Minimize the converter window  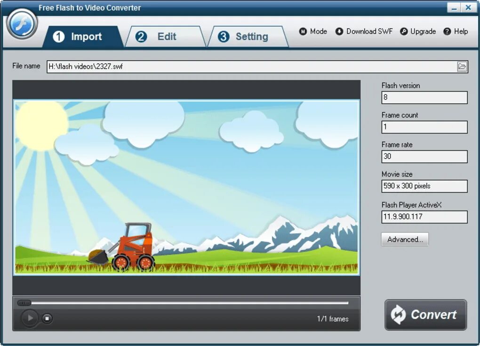(x=454, y=8)
